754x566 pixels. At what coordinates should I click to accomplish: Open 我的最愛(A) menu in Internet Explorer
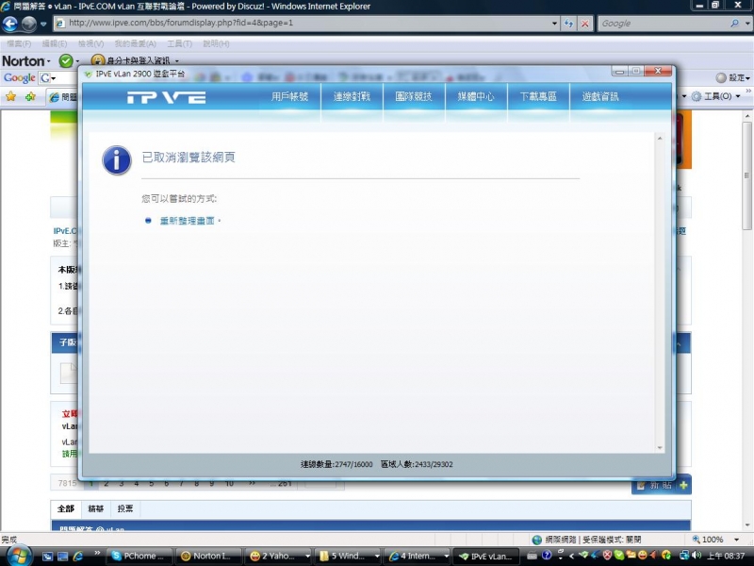tap(135, 43)
